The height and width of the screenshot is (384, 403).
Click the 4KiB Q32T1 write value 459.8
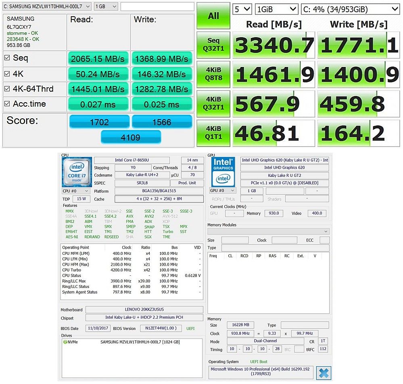(x=359, y=104)
